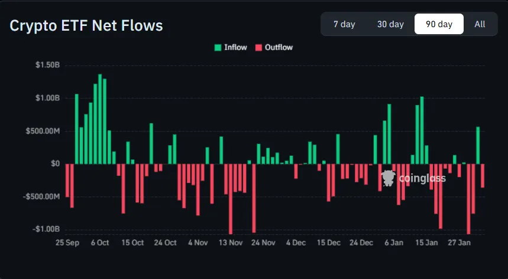Click the 27 Jan date label

[x=459, y=243]
